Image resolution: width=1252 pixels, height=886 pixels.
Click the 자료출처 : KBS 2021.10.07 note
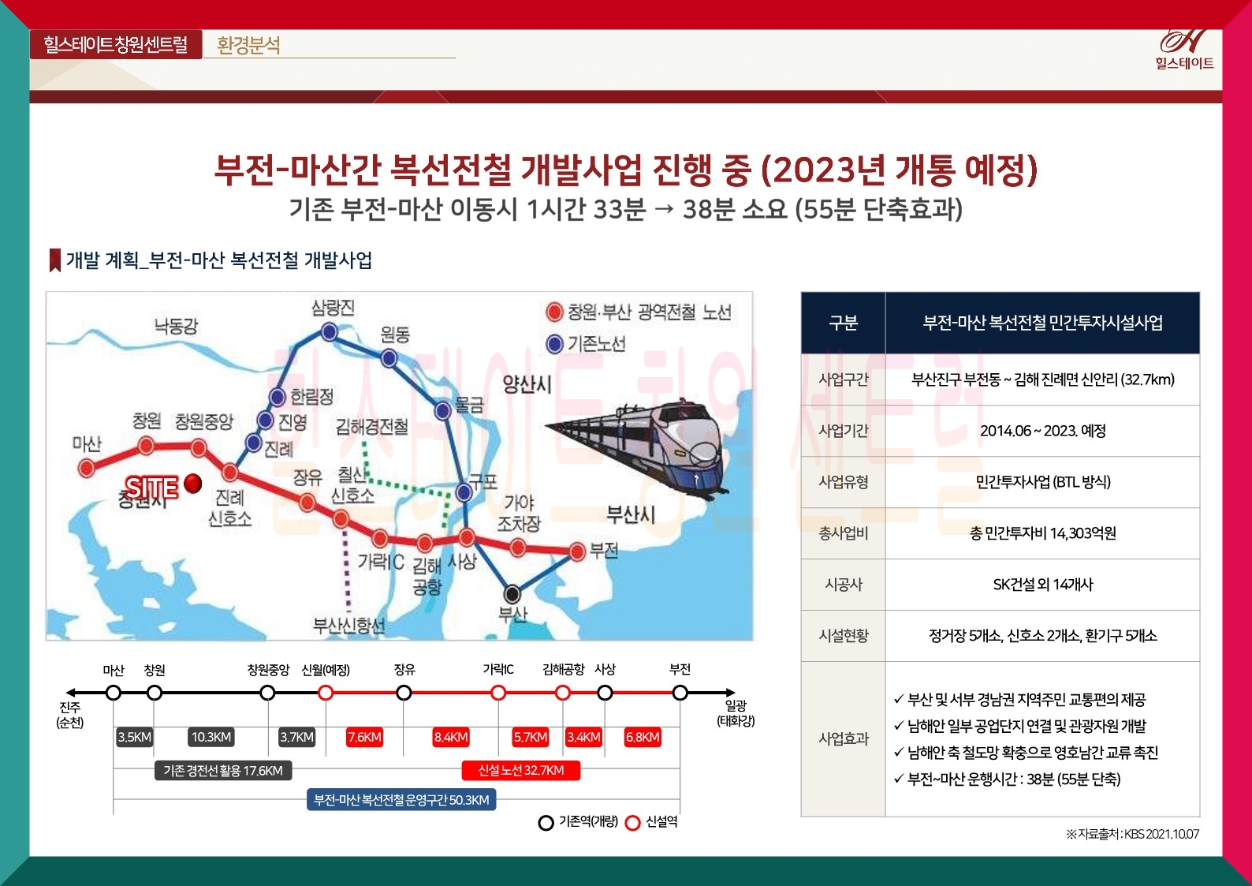1132,834
